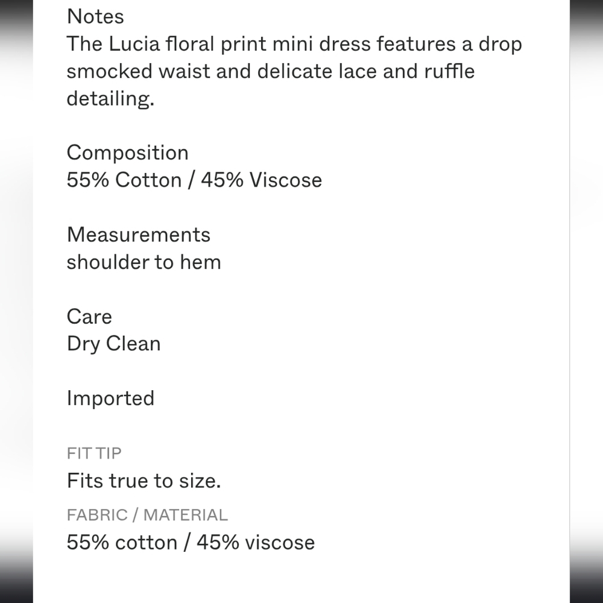Click the 'shoulder to hem' text

pyautogui.click(x=144, y=262)
